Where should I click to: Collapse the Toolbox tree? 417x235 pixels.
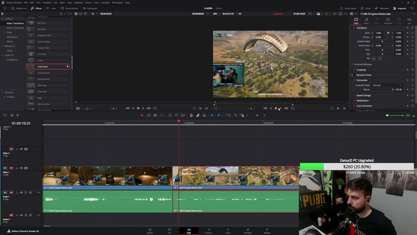tap(2, 19)
